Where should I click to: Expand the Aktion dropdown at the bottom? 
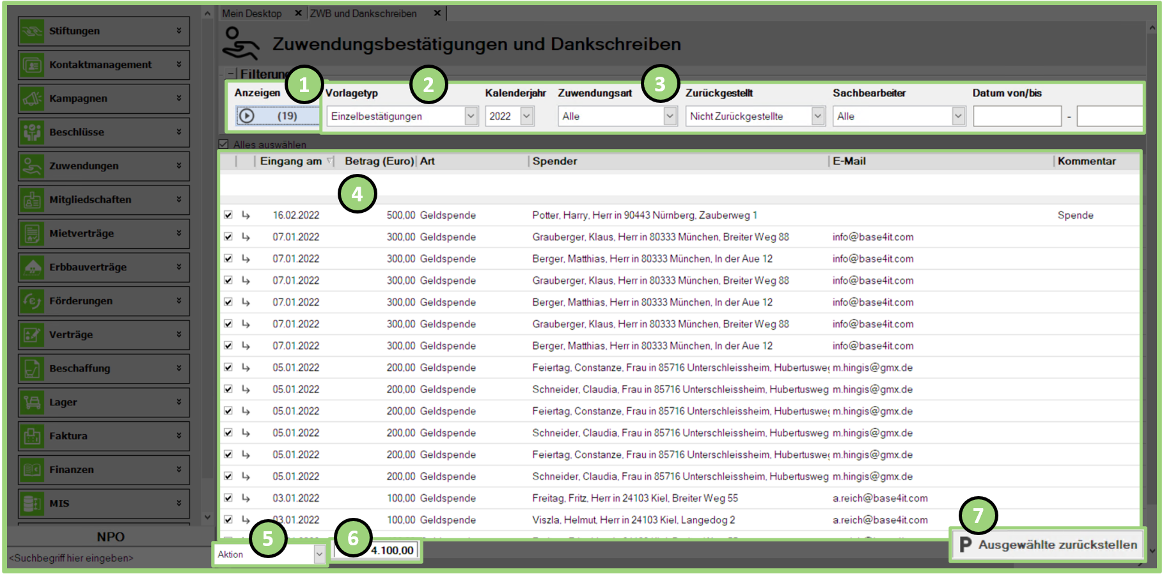coord(319,554)
